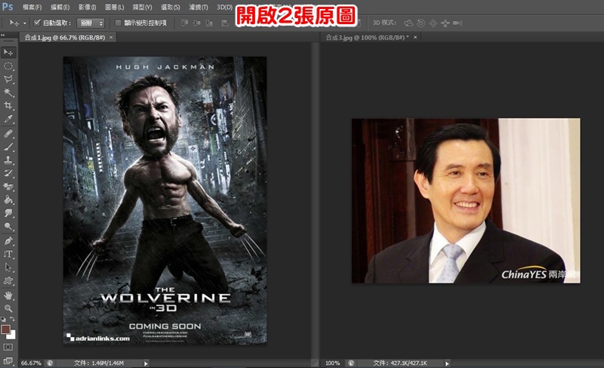Align bottom edges in options bar

(x=209, y=23)
